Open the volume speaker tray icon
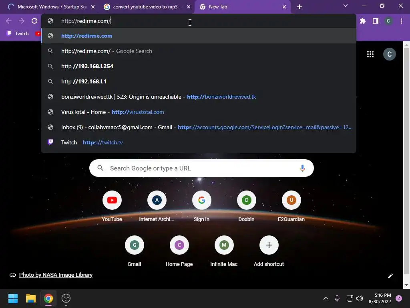410x308 pixels. point(360,298)
